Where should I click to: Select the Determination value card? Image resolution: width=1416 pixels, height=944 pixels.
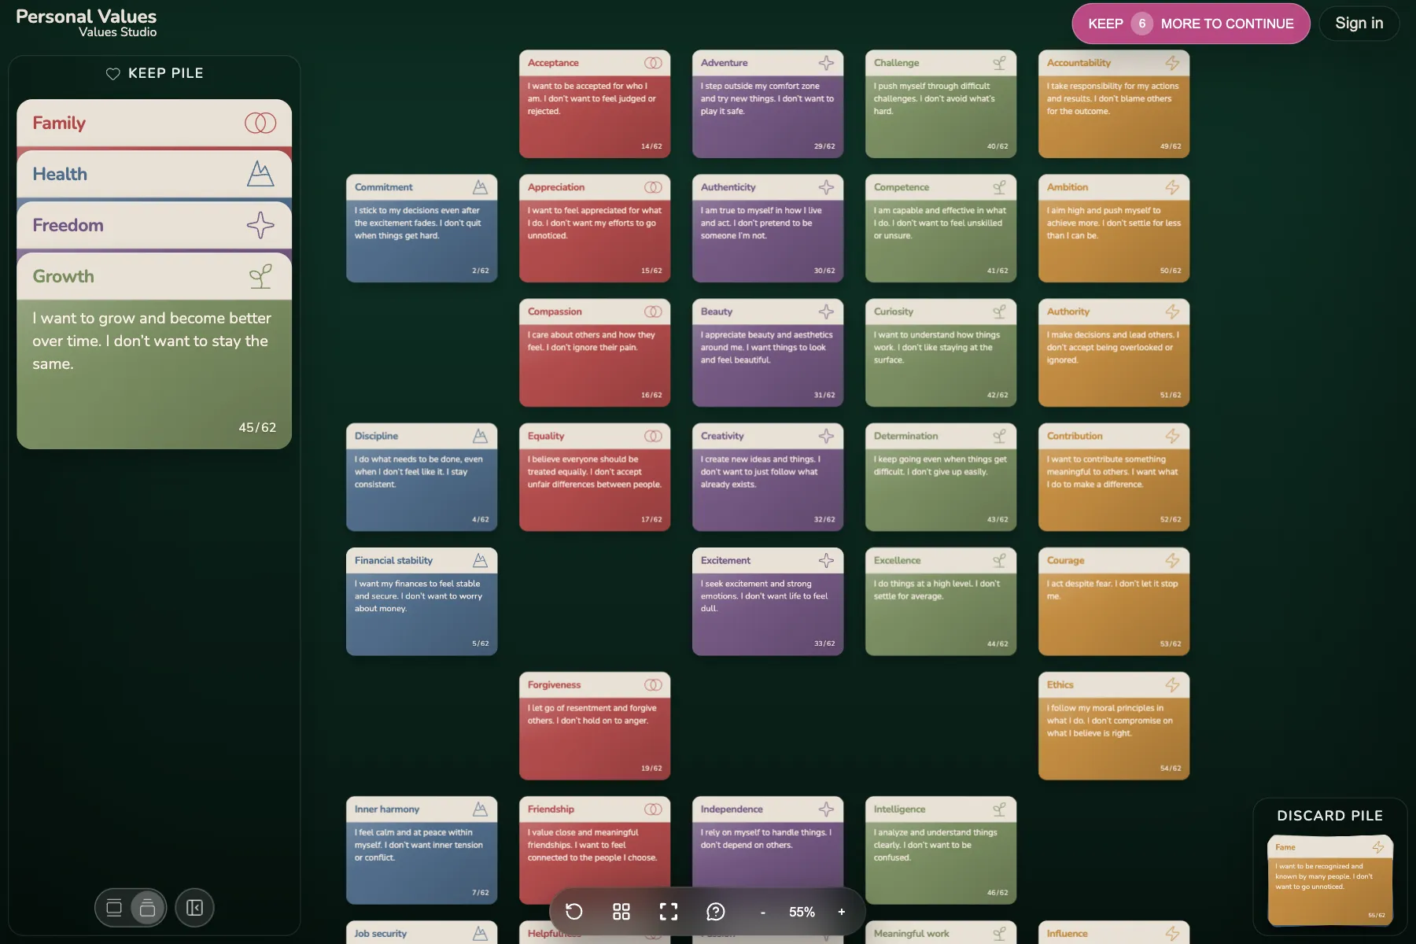pos(941,477)
